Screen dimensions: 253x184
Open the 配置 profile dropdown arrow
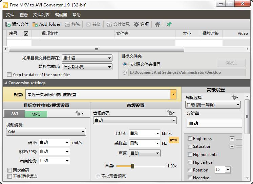173,95
